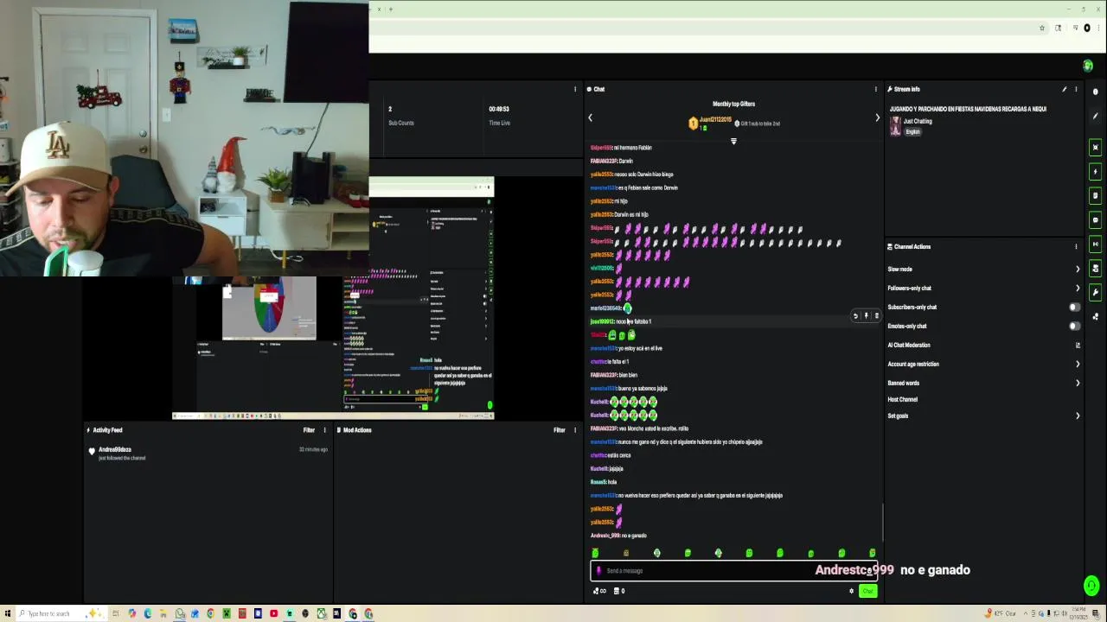The height and width of the screenshot is (622, 1107).
Task: Click the Sub Counts label
Action: tap(401, 123)
